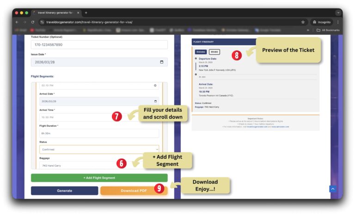Click the clock icon in departure time field

(155, 85)
